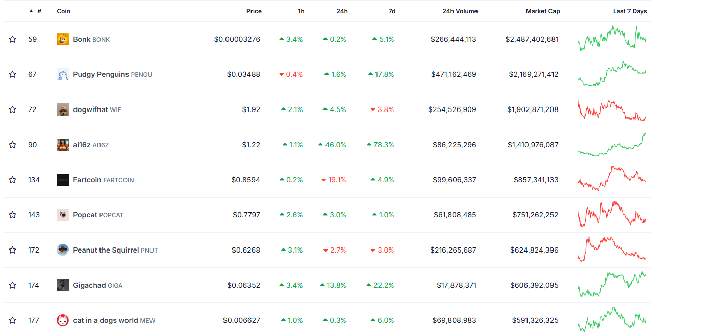Add Gigachad to favorites via star

pyautogui.click(x=12, y=285)
